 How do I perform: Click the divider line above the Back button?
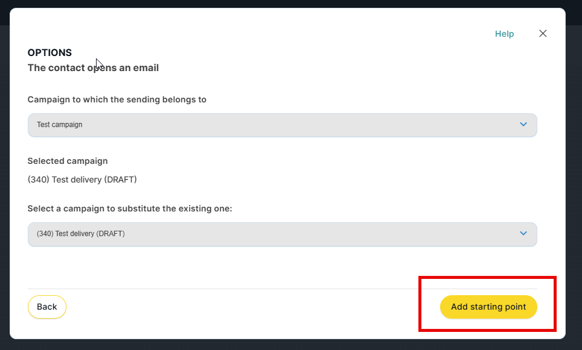[241, 289]
